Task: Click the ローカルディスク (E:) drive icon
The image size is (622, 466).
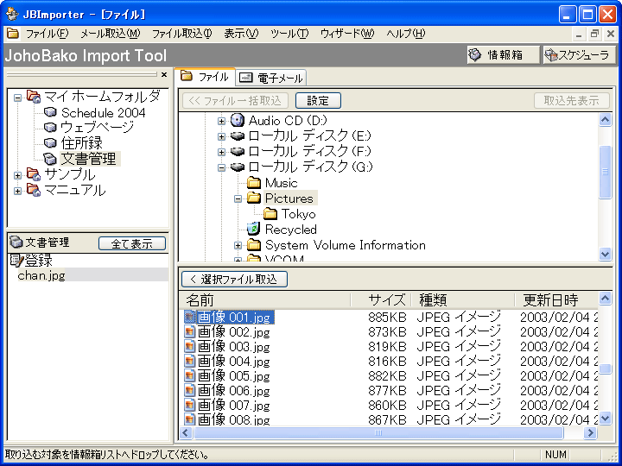Action: click(x=238, y=136)
